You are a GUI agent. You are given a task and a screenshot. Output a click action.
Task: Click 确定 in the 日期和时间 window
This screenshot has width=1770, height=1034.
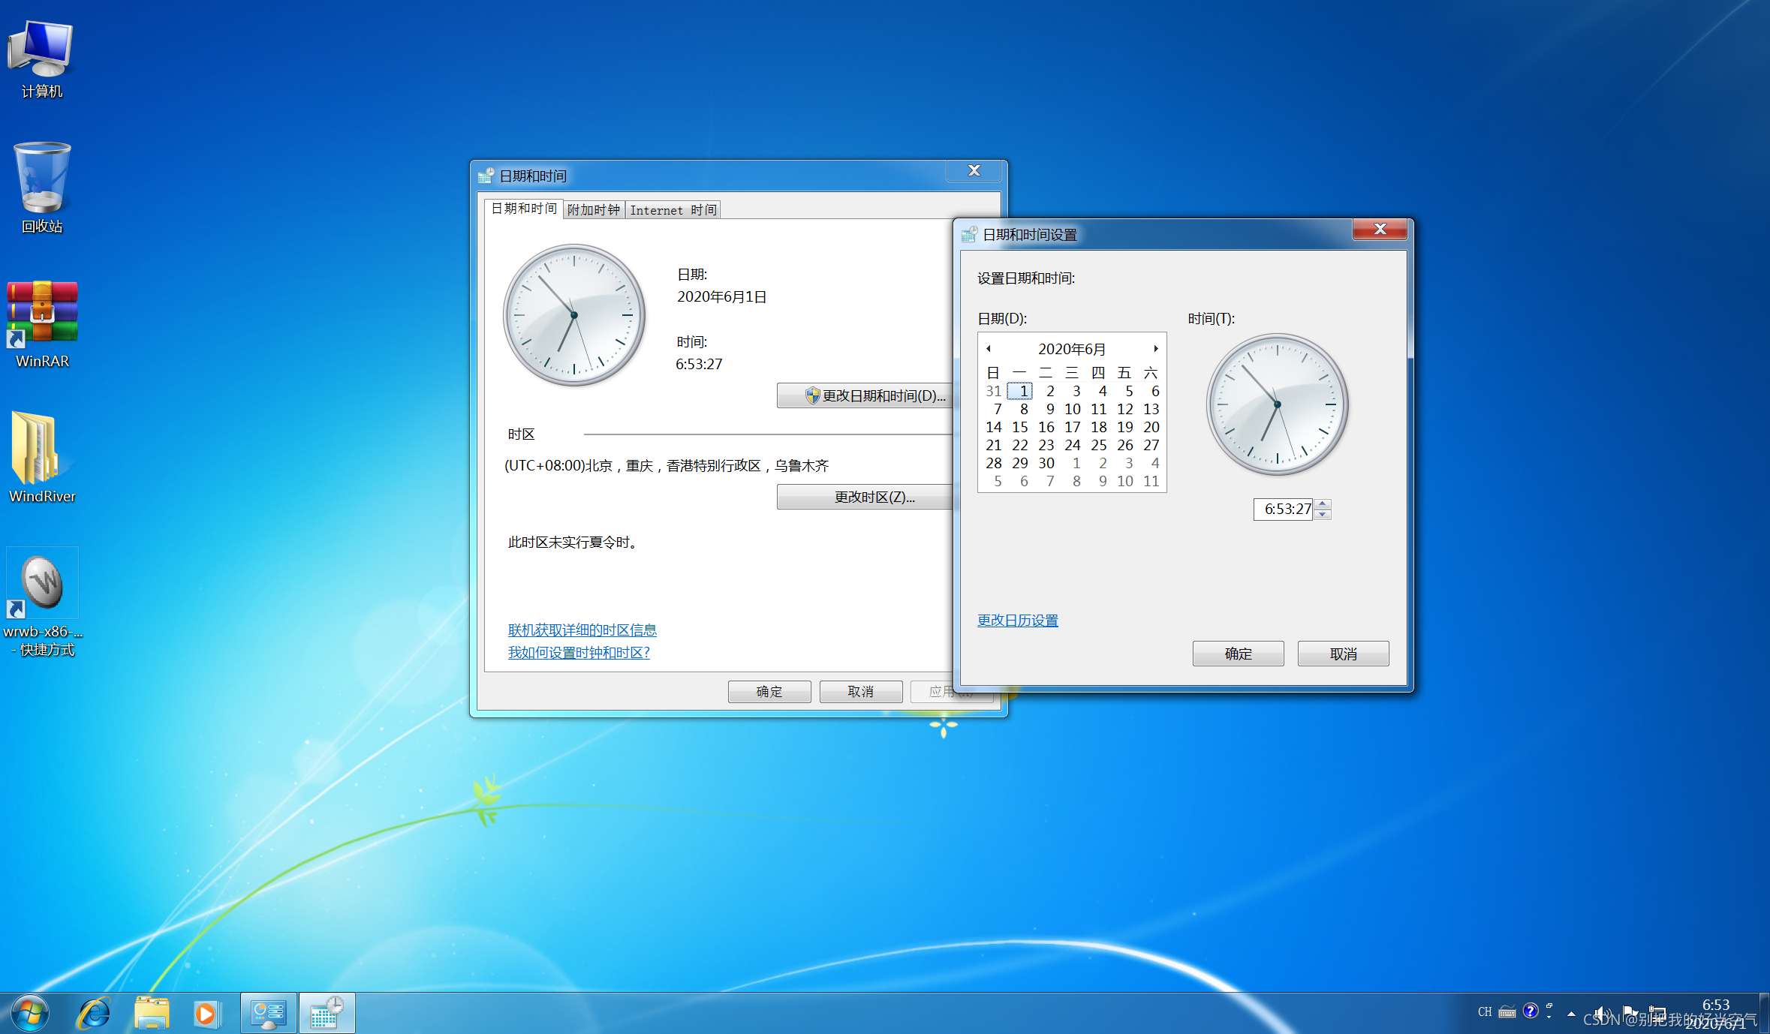pos(769,691)
